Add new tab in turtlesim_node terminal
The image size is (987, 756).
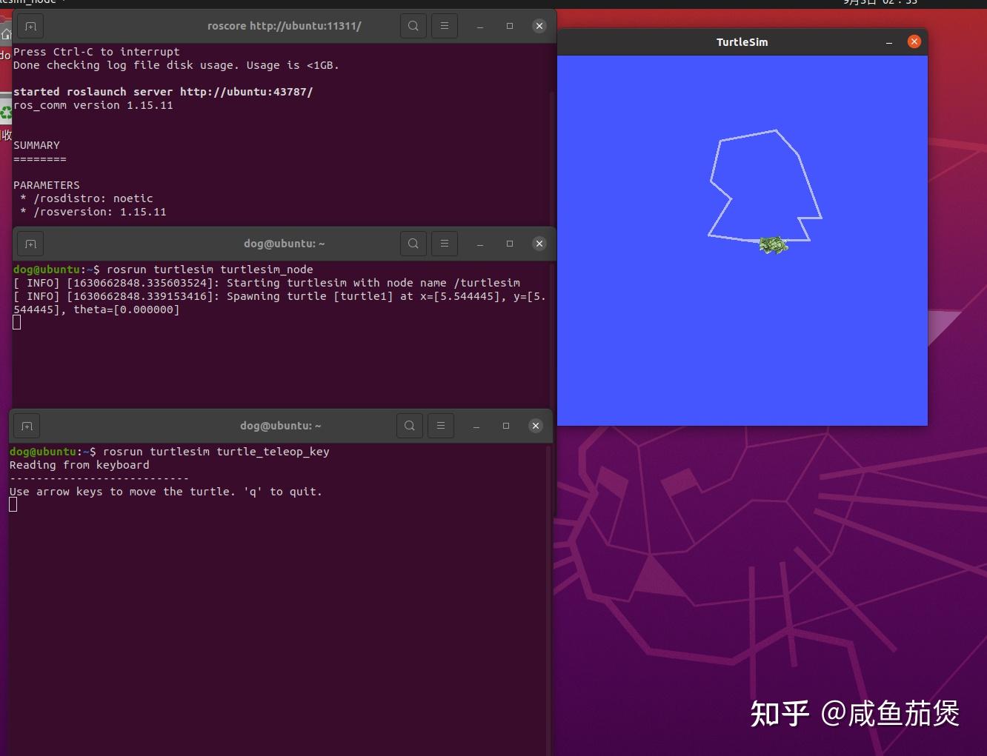30,244
